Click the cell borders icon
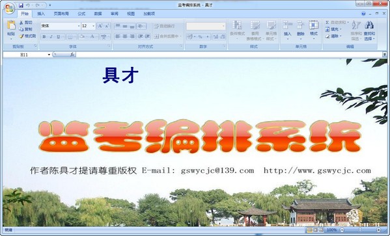Image resolution: width=390 pixels, height=236 pixels. pyautogui.click(x=70, y=37)
